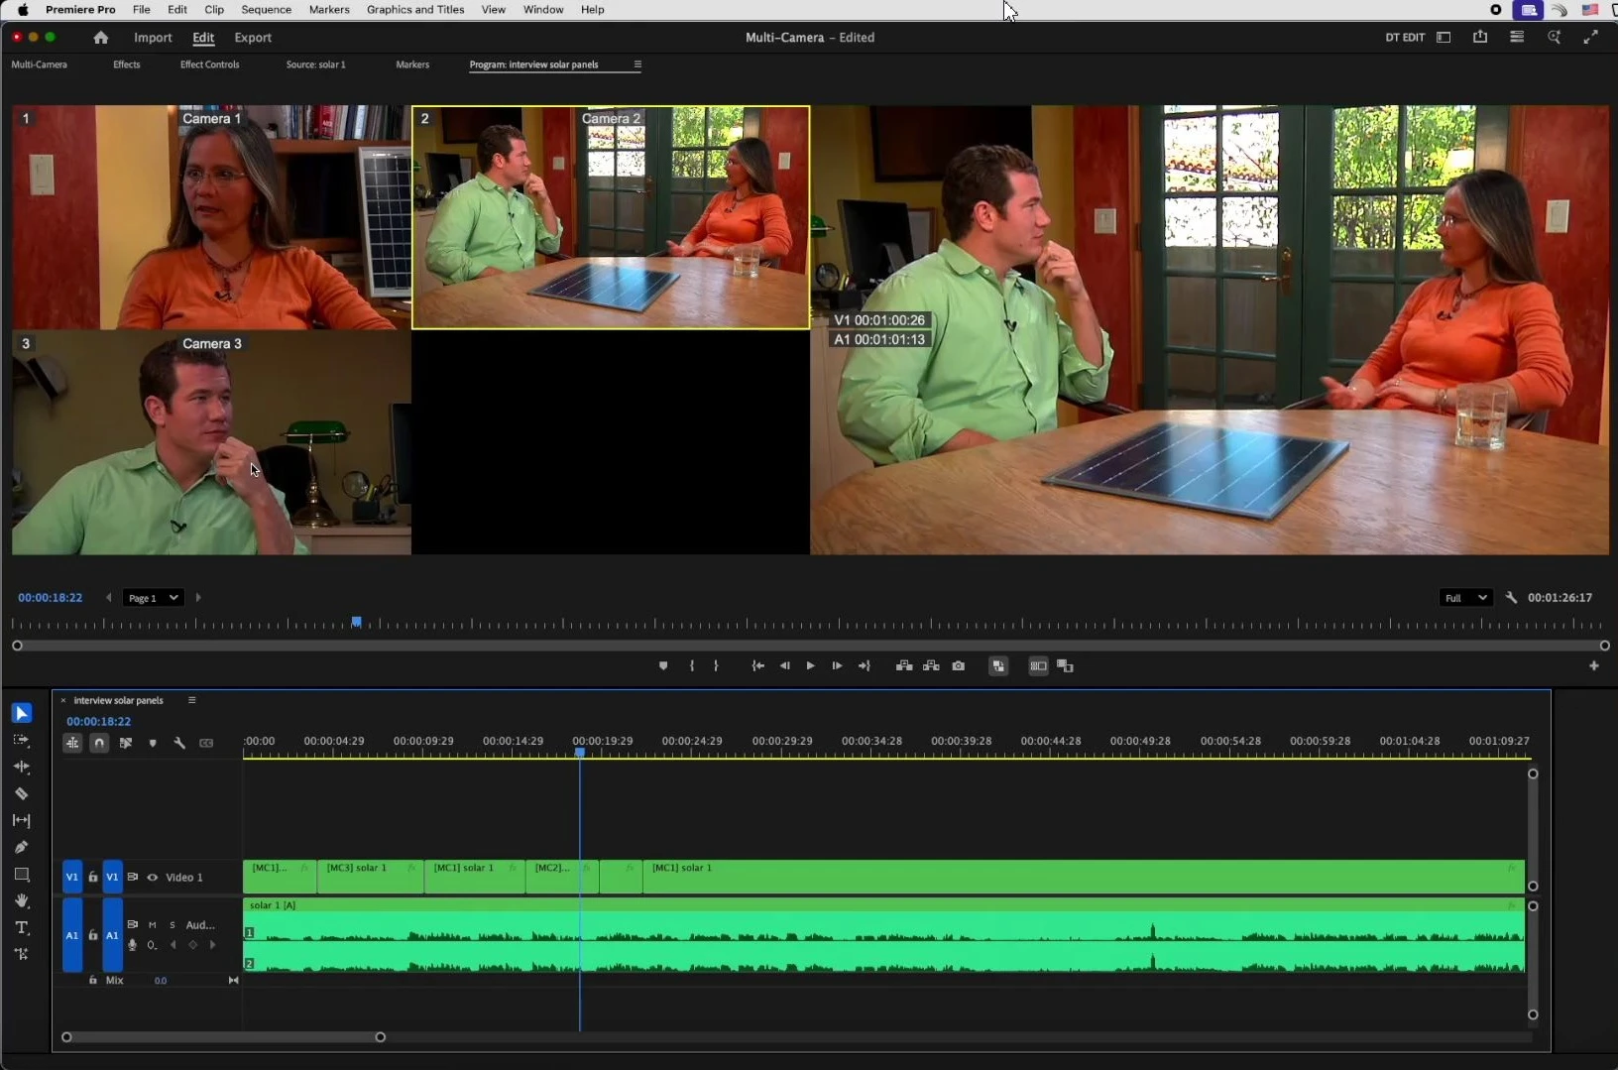
Task: Select the Pen tool
Action: click(21, 848)
